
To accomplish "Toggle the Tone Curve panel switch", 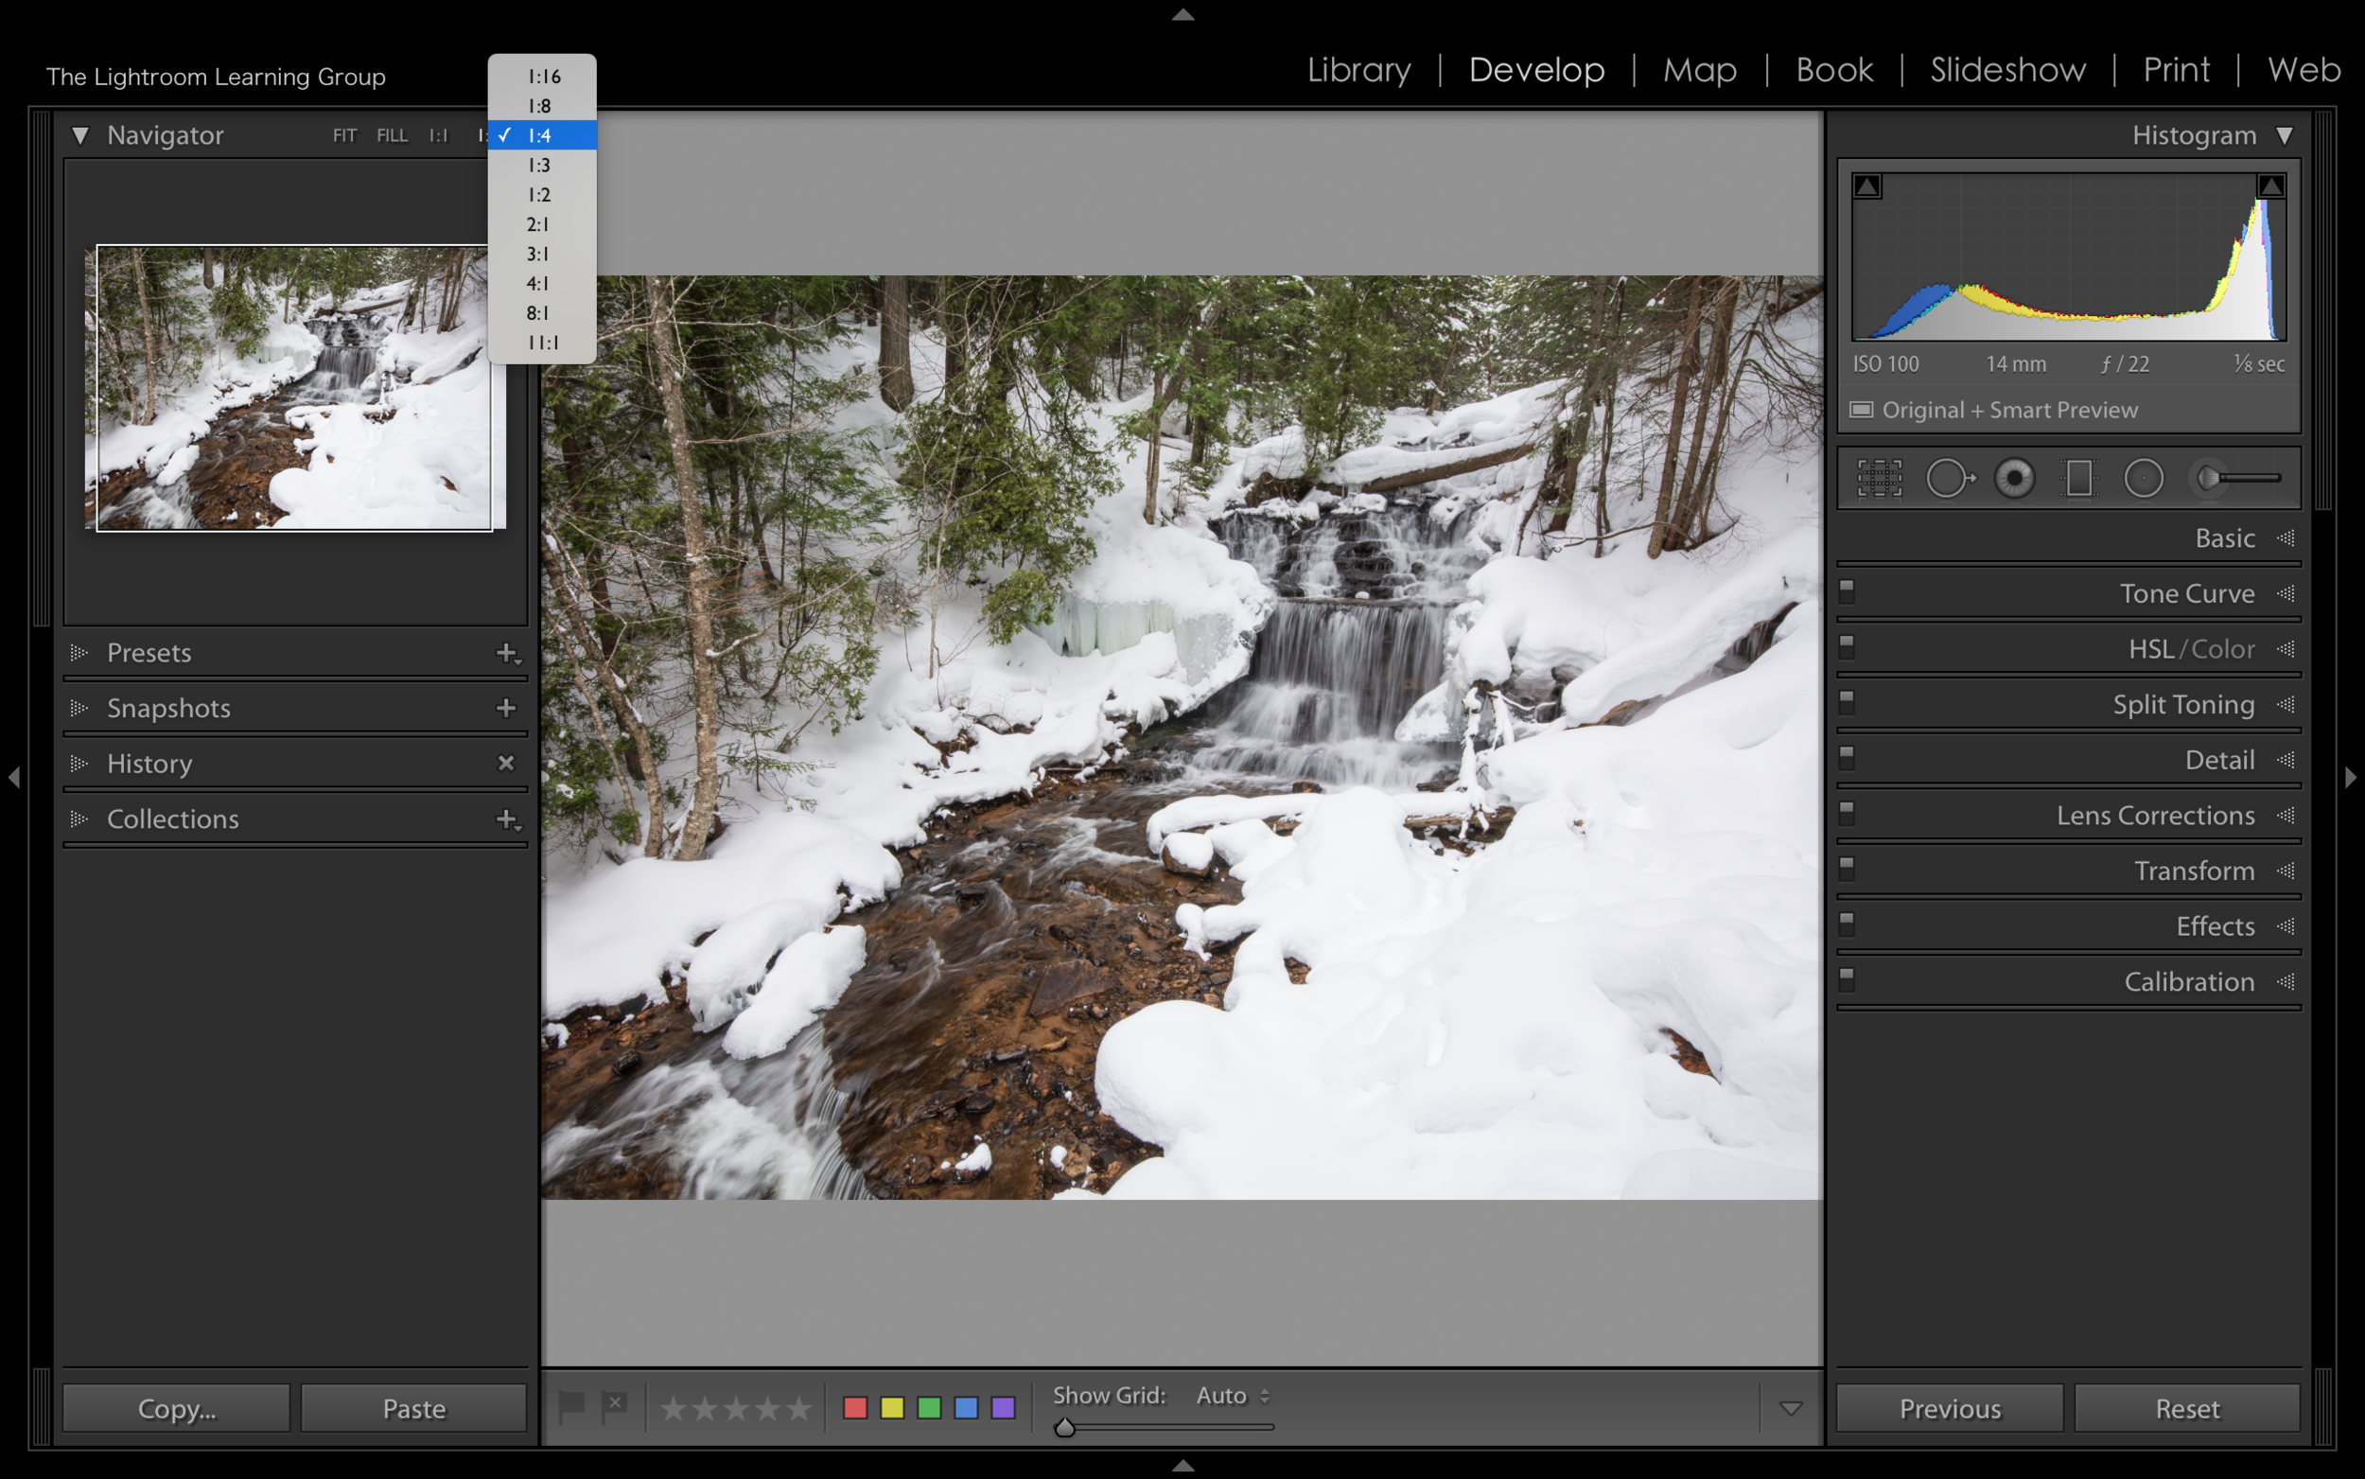I will (1847, 590).
